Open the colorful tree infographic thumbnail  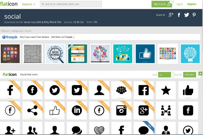point(100,54)
